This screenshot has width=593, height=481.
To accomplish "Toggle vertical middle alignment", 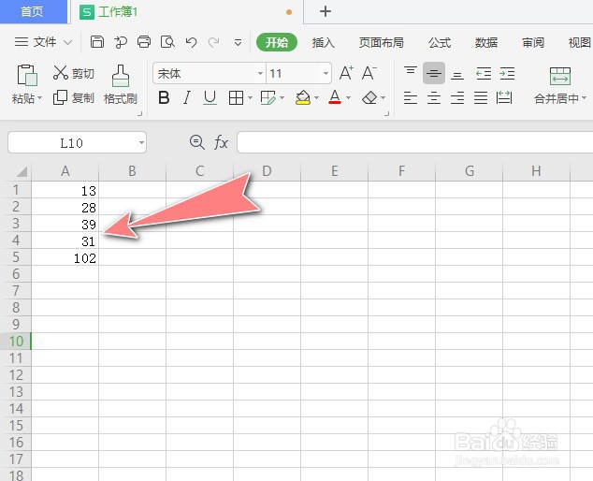I will (x=434, y=73).
